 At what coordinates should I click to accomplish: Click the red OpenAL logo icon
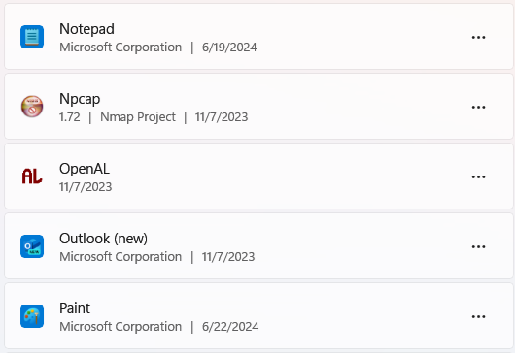coord(32,176)
